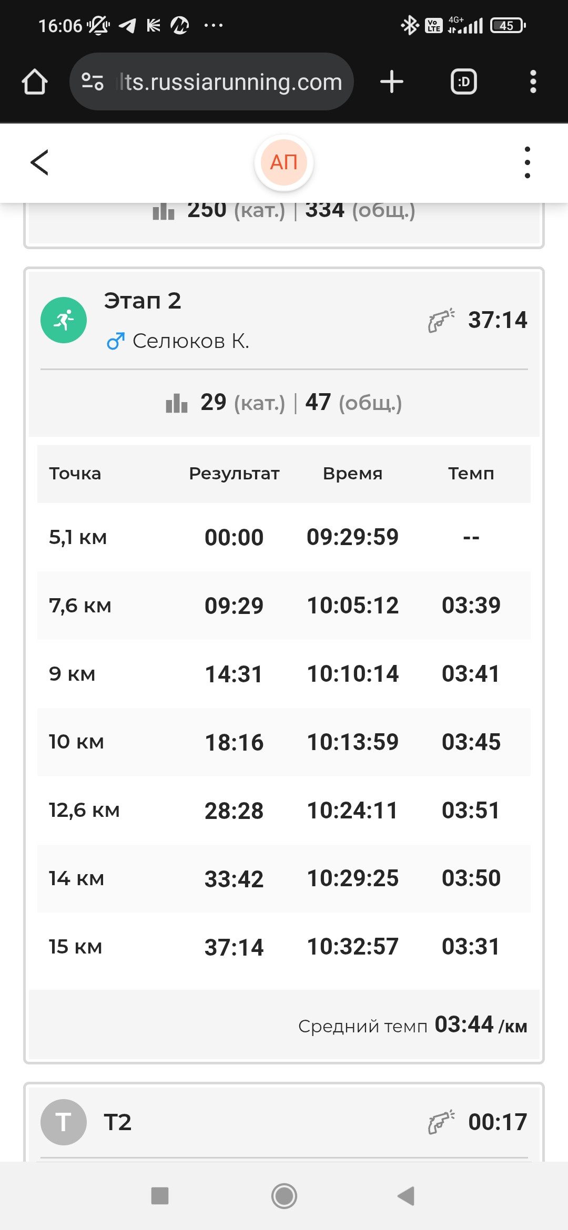Tap the Android back triangle button
Viewport: 568px width, 1230px height.
click(406, 1195)
